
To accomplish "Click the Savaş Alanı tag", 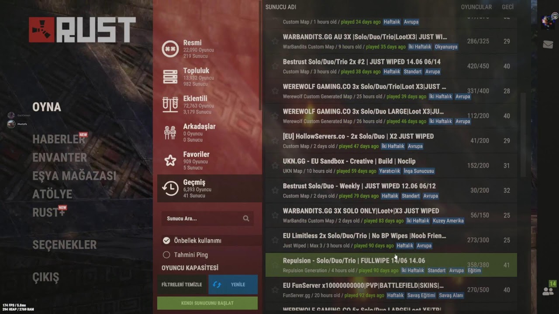I will (x=451, y=295).
